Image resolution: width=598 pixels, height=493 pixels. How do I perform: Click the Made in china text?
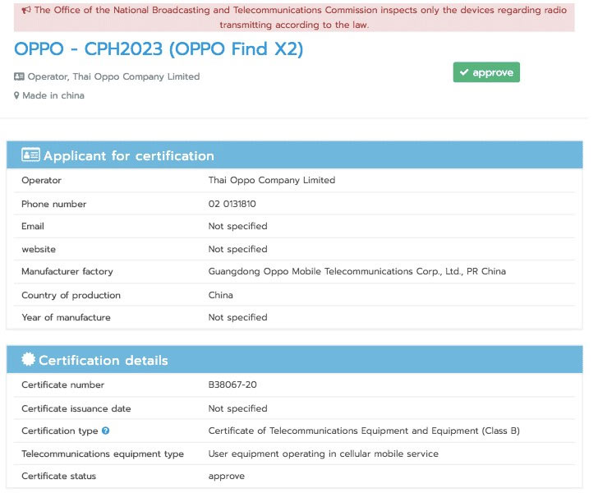pos(53,95)
